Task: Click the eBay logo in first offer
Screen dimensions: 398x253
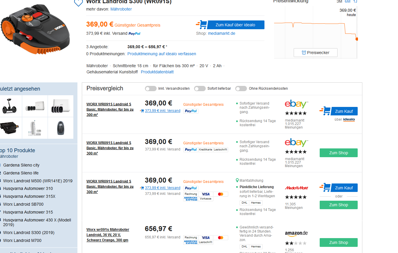Action: point(296,104)
